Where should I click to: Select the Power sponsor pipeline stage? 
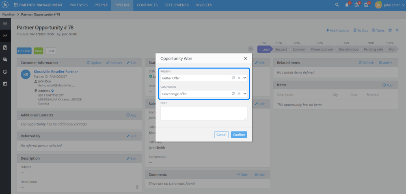point(322,49)
